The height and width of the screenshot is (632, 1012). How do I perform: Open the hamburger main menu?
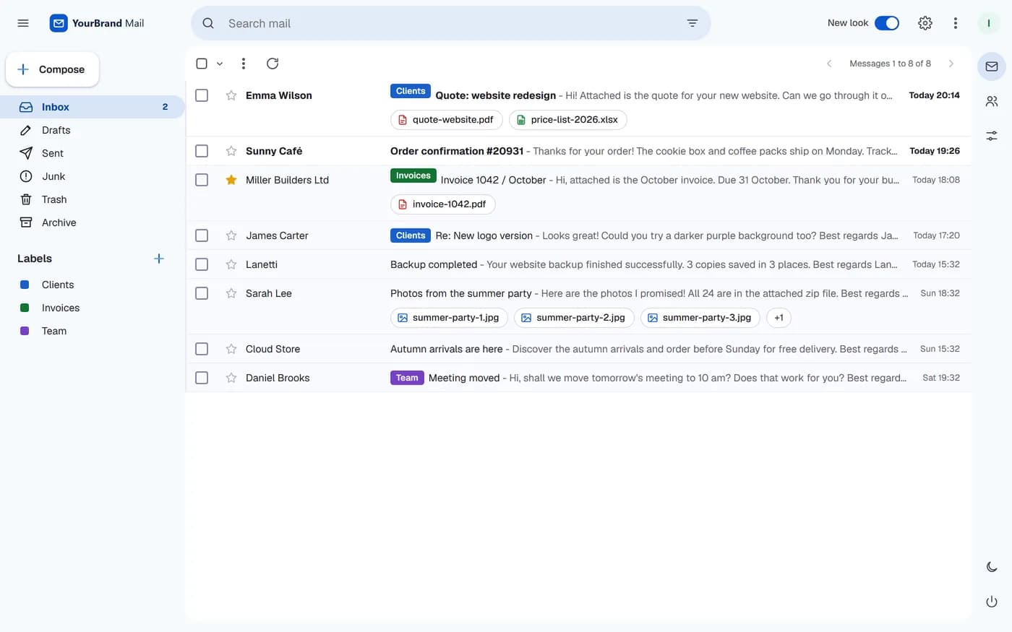23,23
